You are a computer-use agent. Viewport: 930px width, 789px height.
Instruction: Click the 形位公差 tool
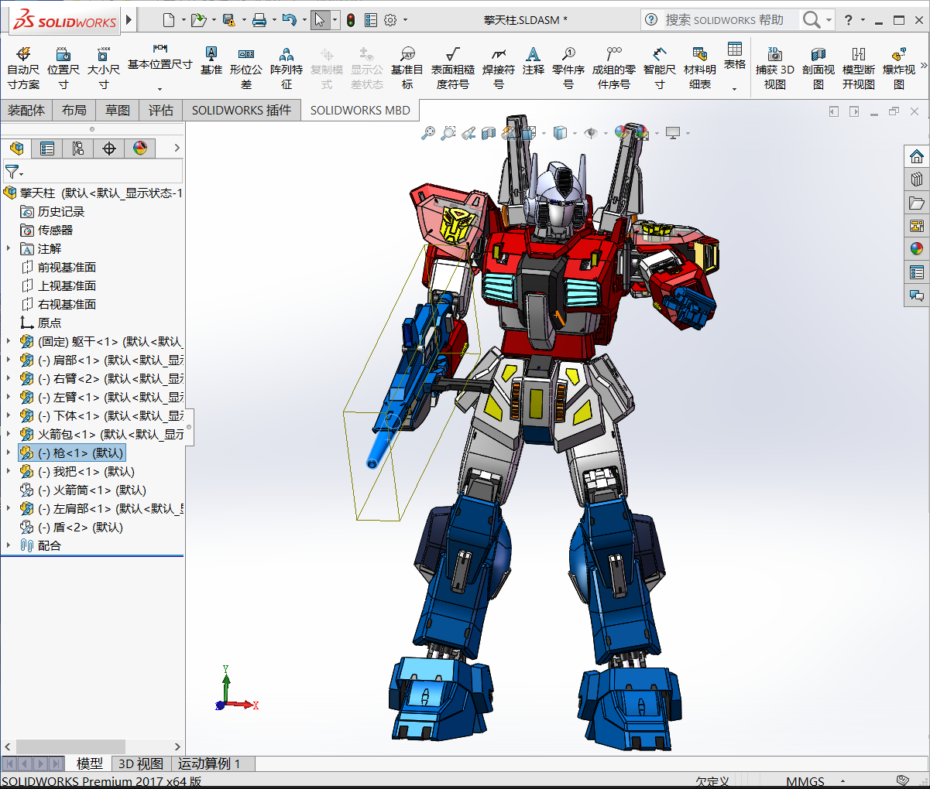pos(246,68)
